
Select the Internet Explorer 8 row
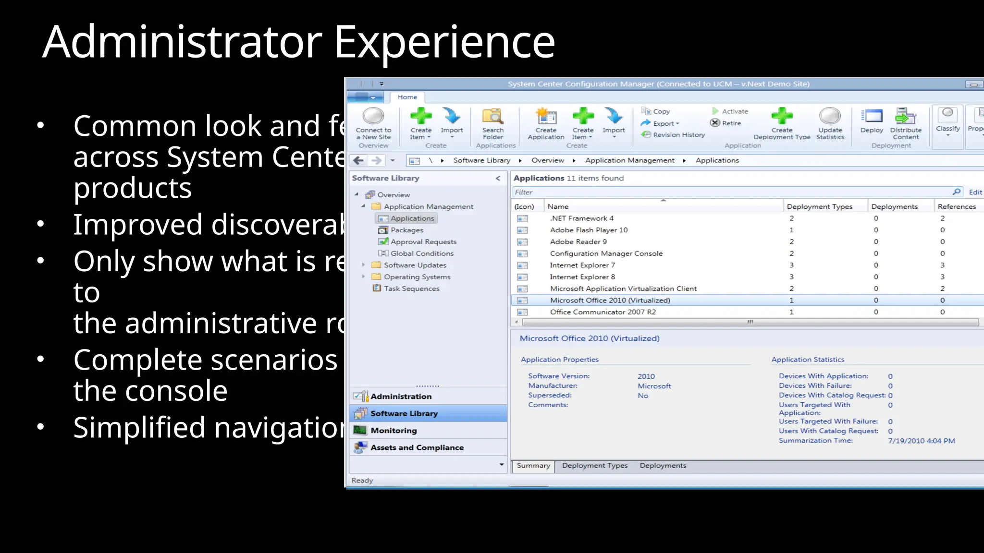tap(747, 277)
